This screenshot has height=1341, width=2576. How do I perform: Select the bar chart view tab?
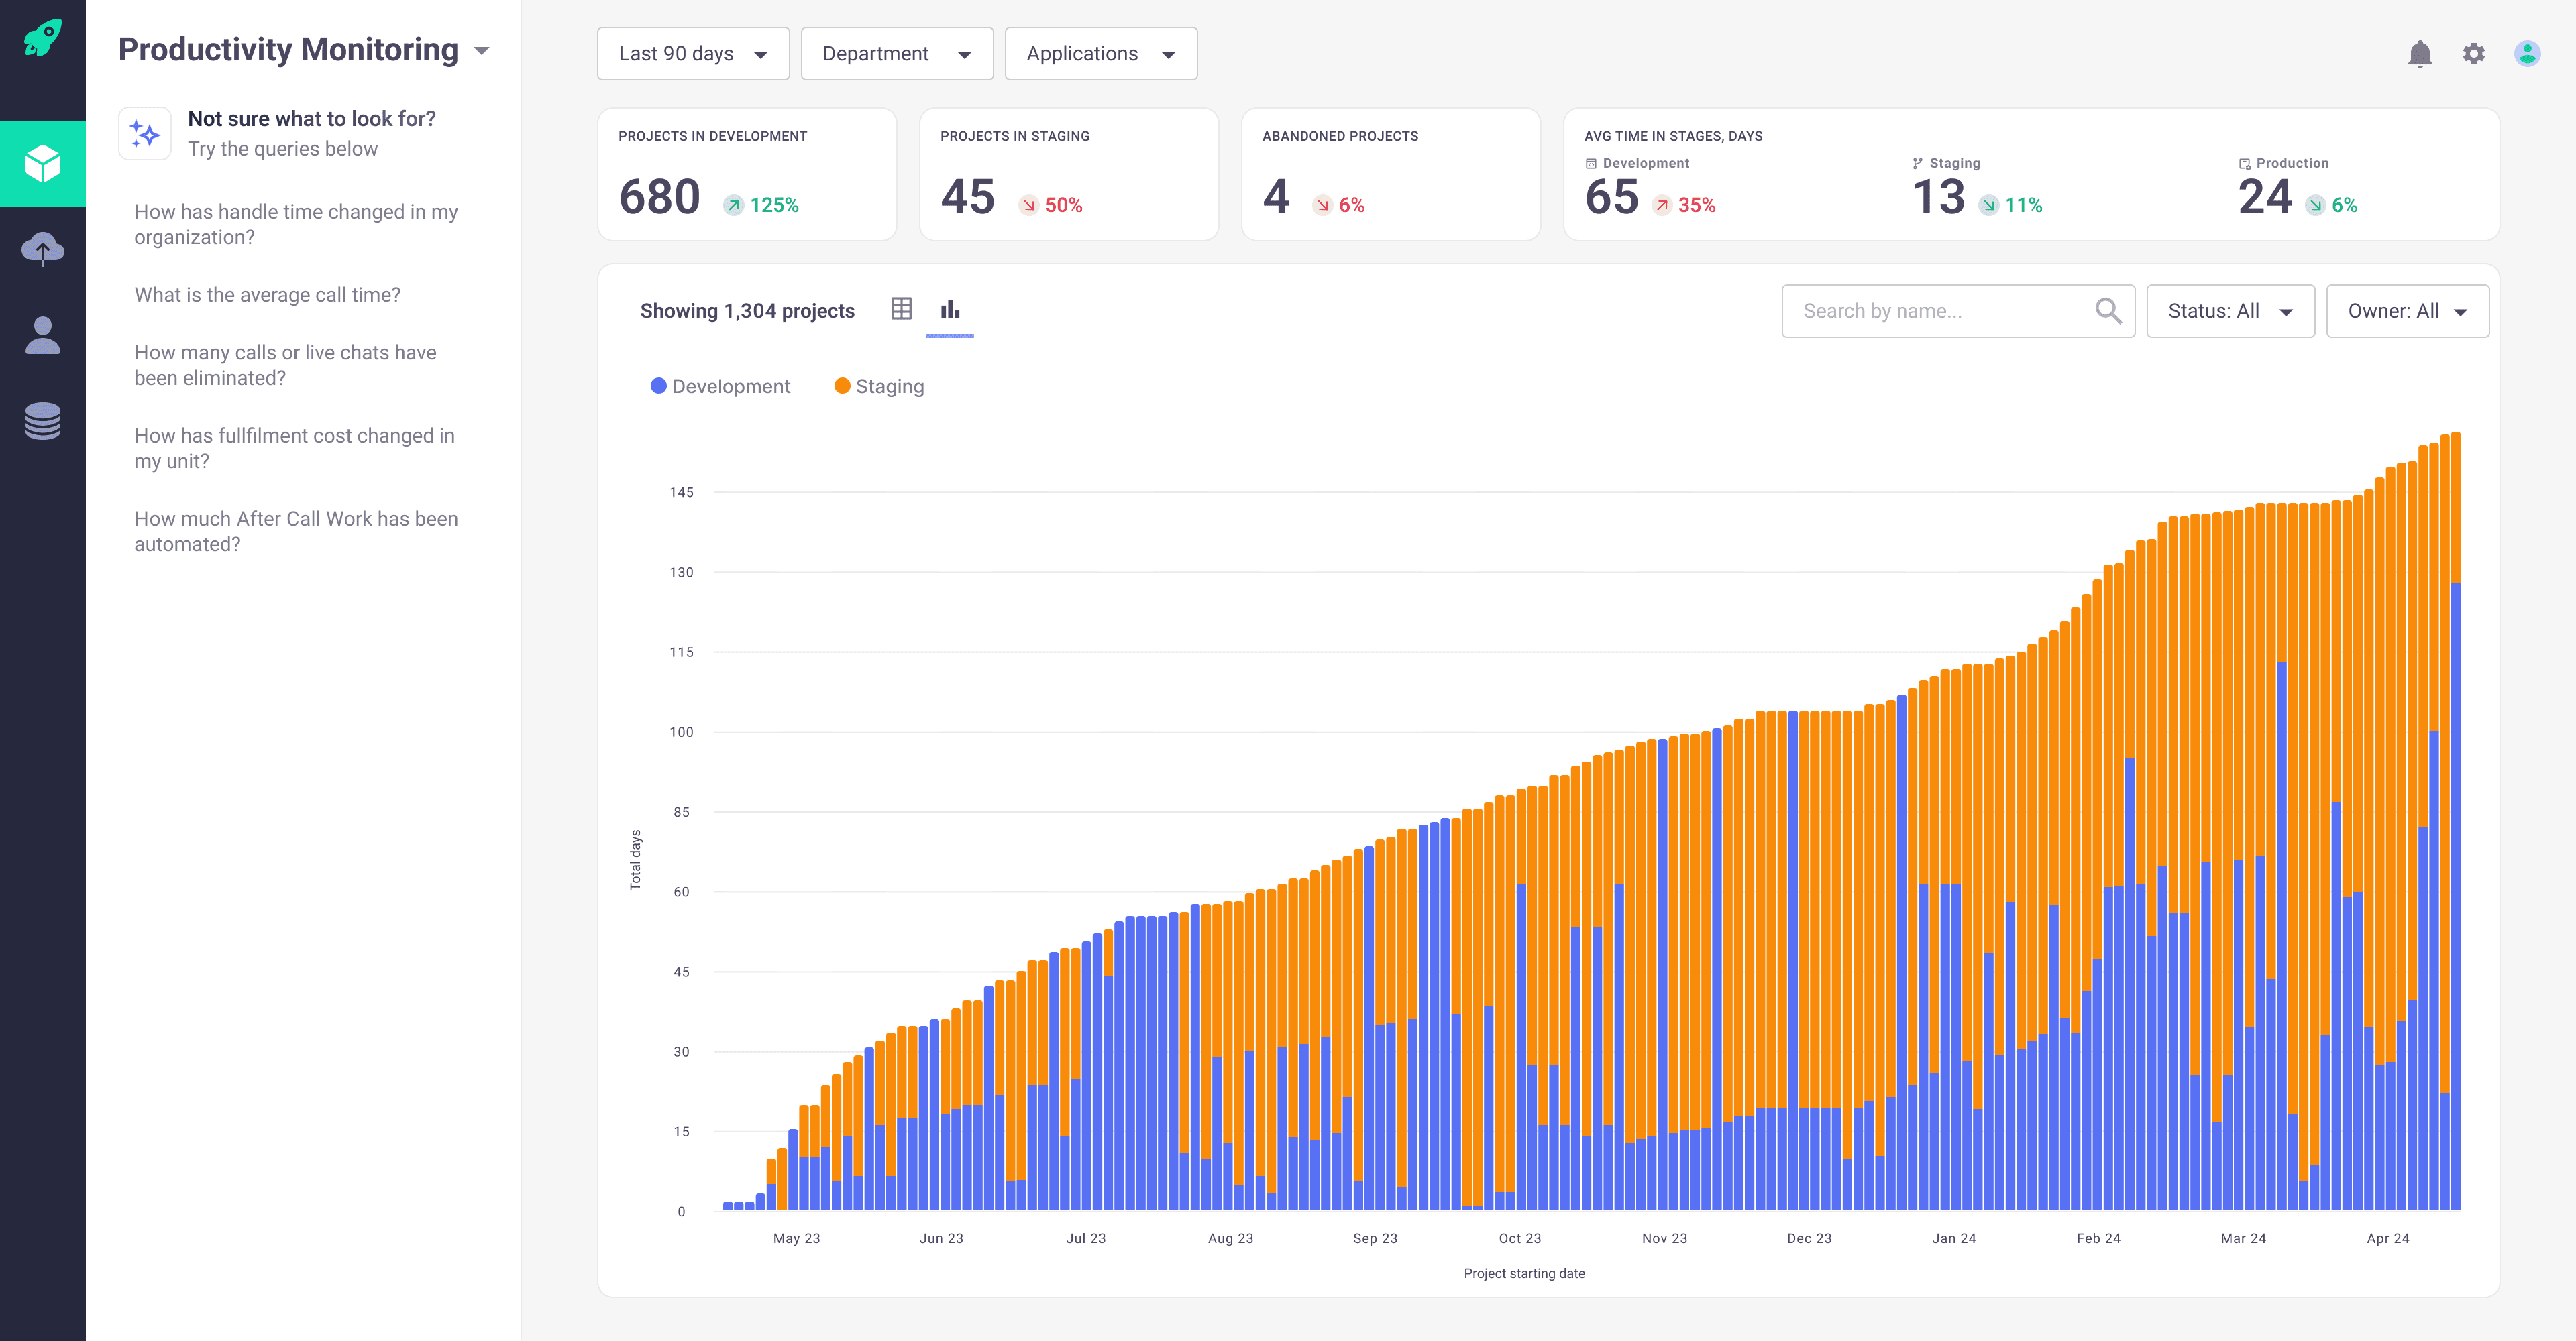pos(949,310)
